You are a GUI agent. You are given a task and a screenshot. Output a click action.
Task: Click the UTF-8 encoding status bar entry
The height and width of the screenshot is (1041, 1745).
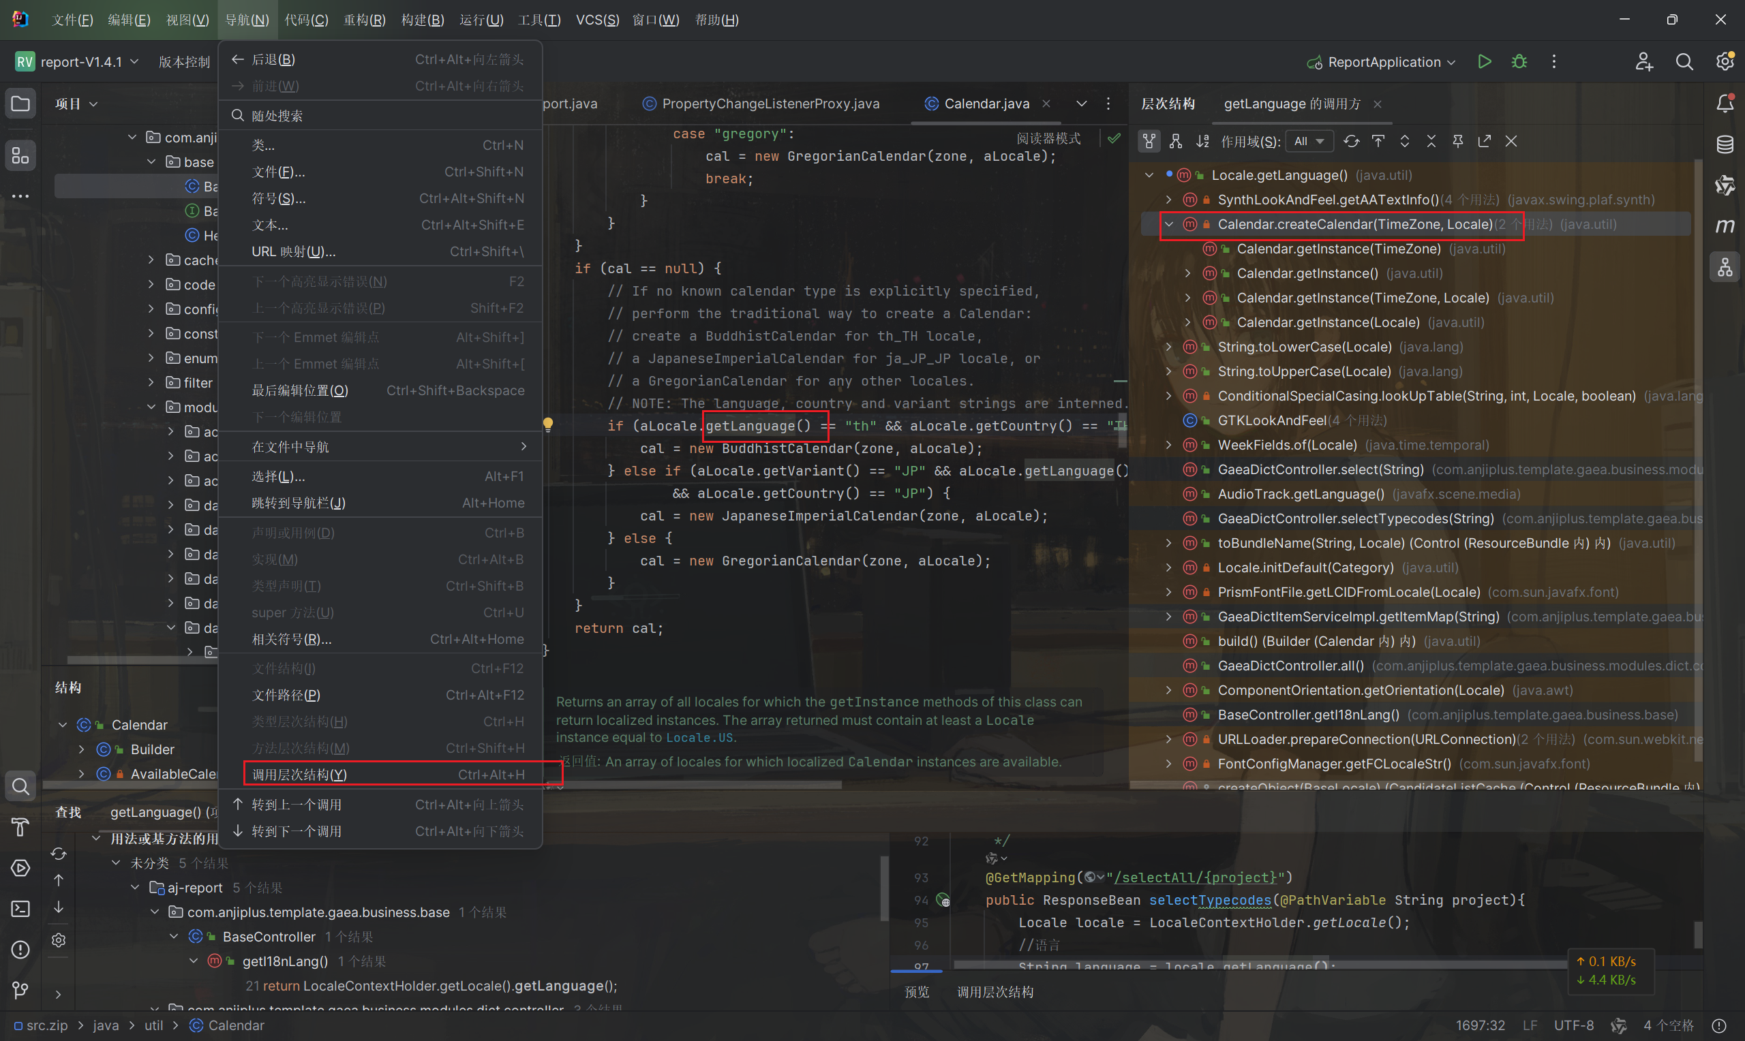[1574, 1025]
